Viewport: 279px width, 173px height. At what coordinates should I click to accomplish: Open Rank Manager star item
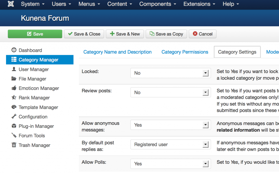point(31,98)
